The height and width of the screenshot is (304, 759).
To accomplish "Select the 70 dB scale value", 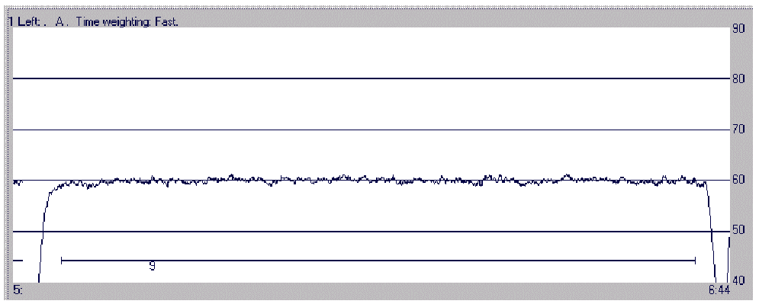I will (738, 130).
